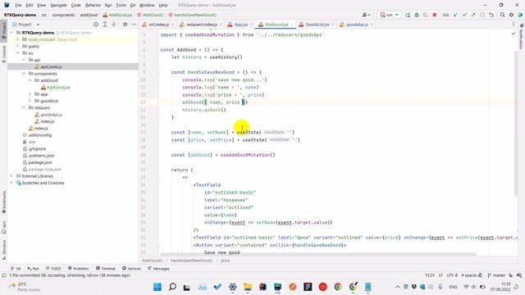Open the user account icon menu
This screenshot has height=295, width=525.
[x=366, y=15]
